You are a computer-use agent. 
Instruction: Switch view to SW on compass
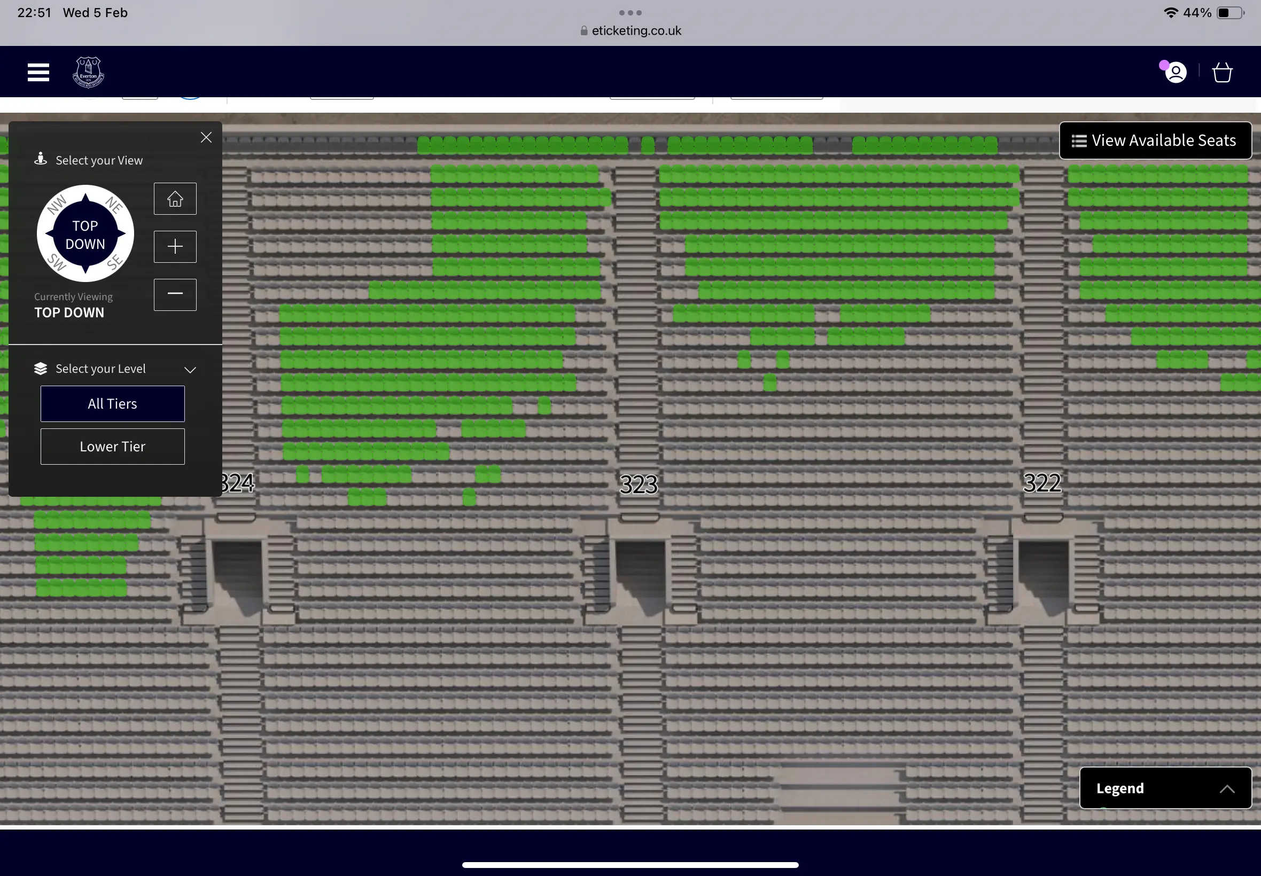[57, 262]
